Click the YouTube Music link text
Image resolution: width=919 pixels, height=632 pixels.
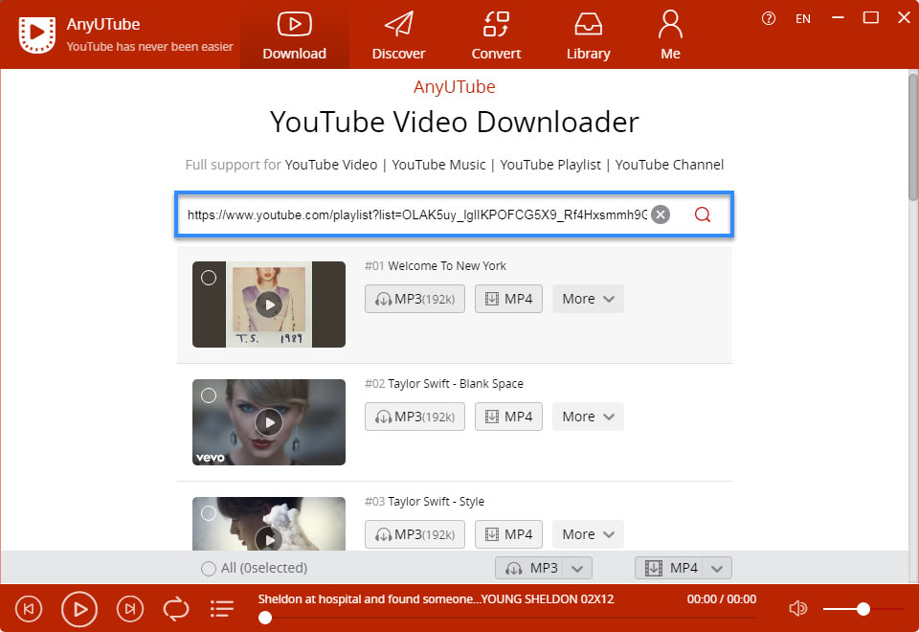(x=438, y=165)
